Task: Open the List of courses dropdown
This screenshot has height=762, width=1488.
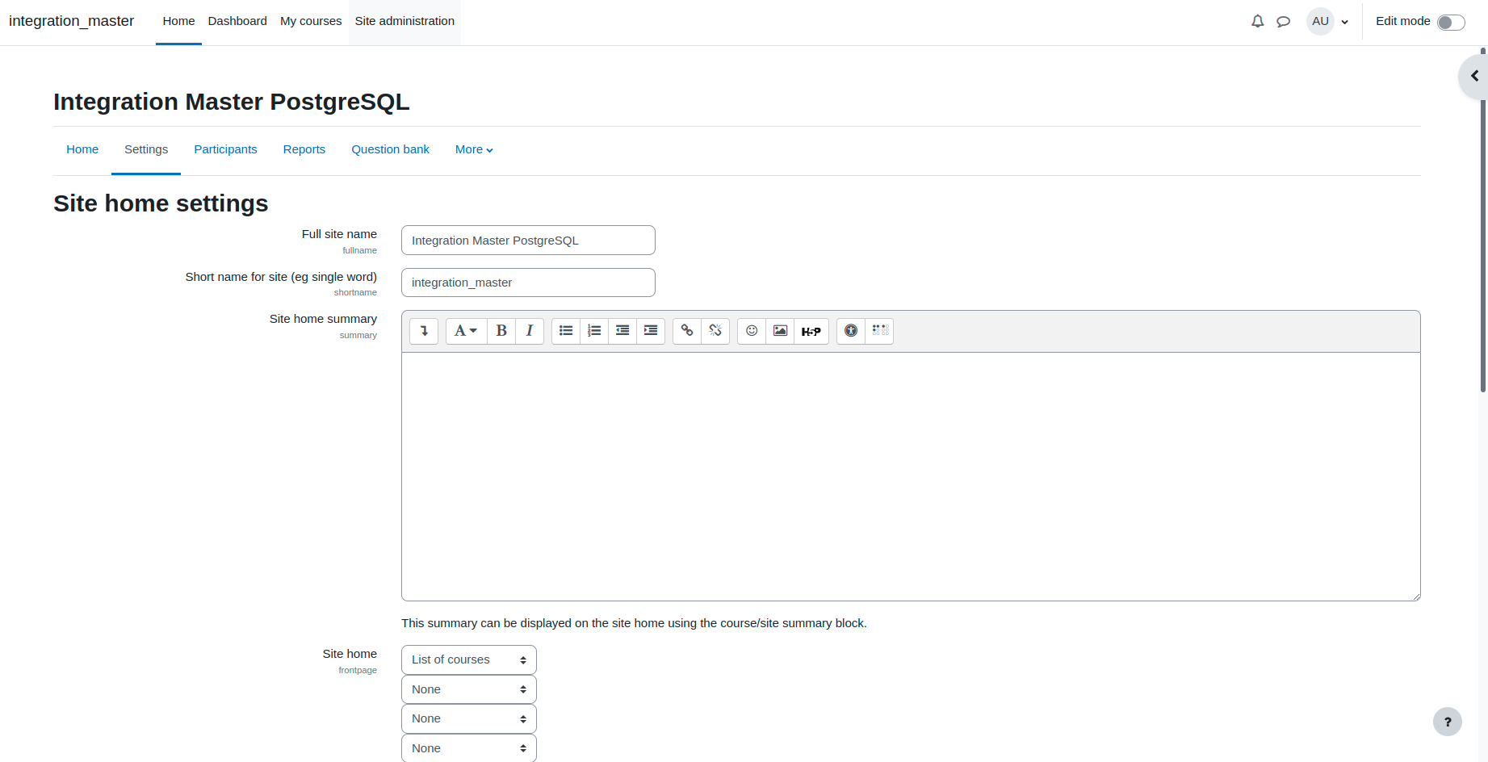Action: click(469, 659)
